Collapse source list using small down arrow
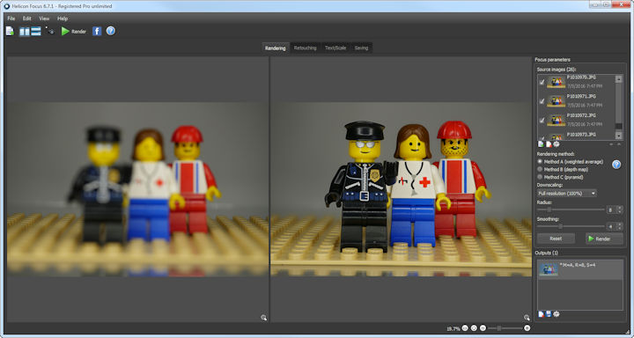This screenshot has height=338, width=634. click(611, 144)
